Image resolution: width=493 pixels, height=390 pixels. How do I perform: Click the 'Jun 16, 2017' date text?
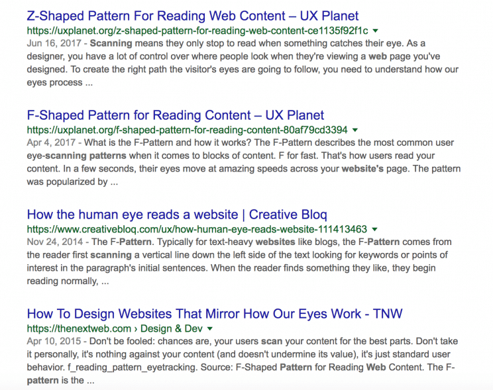tap(54, 43)
